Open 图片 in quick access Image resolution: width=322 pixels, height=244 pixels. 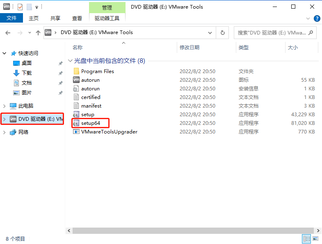pyautogui.click(x=27, y=93)
